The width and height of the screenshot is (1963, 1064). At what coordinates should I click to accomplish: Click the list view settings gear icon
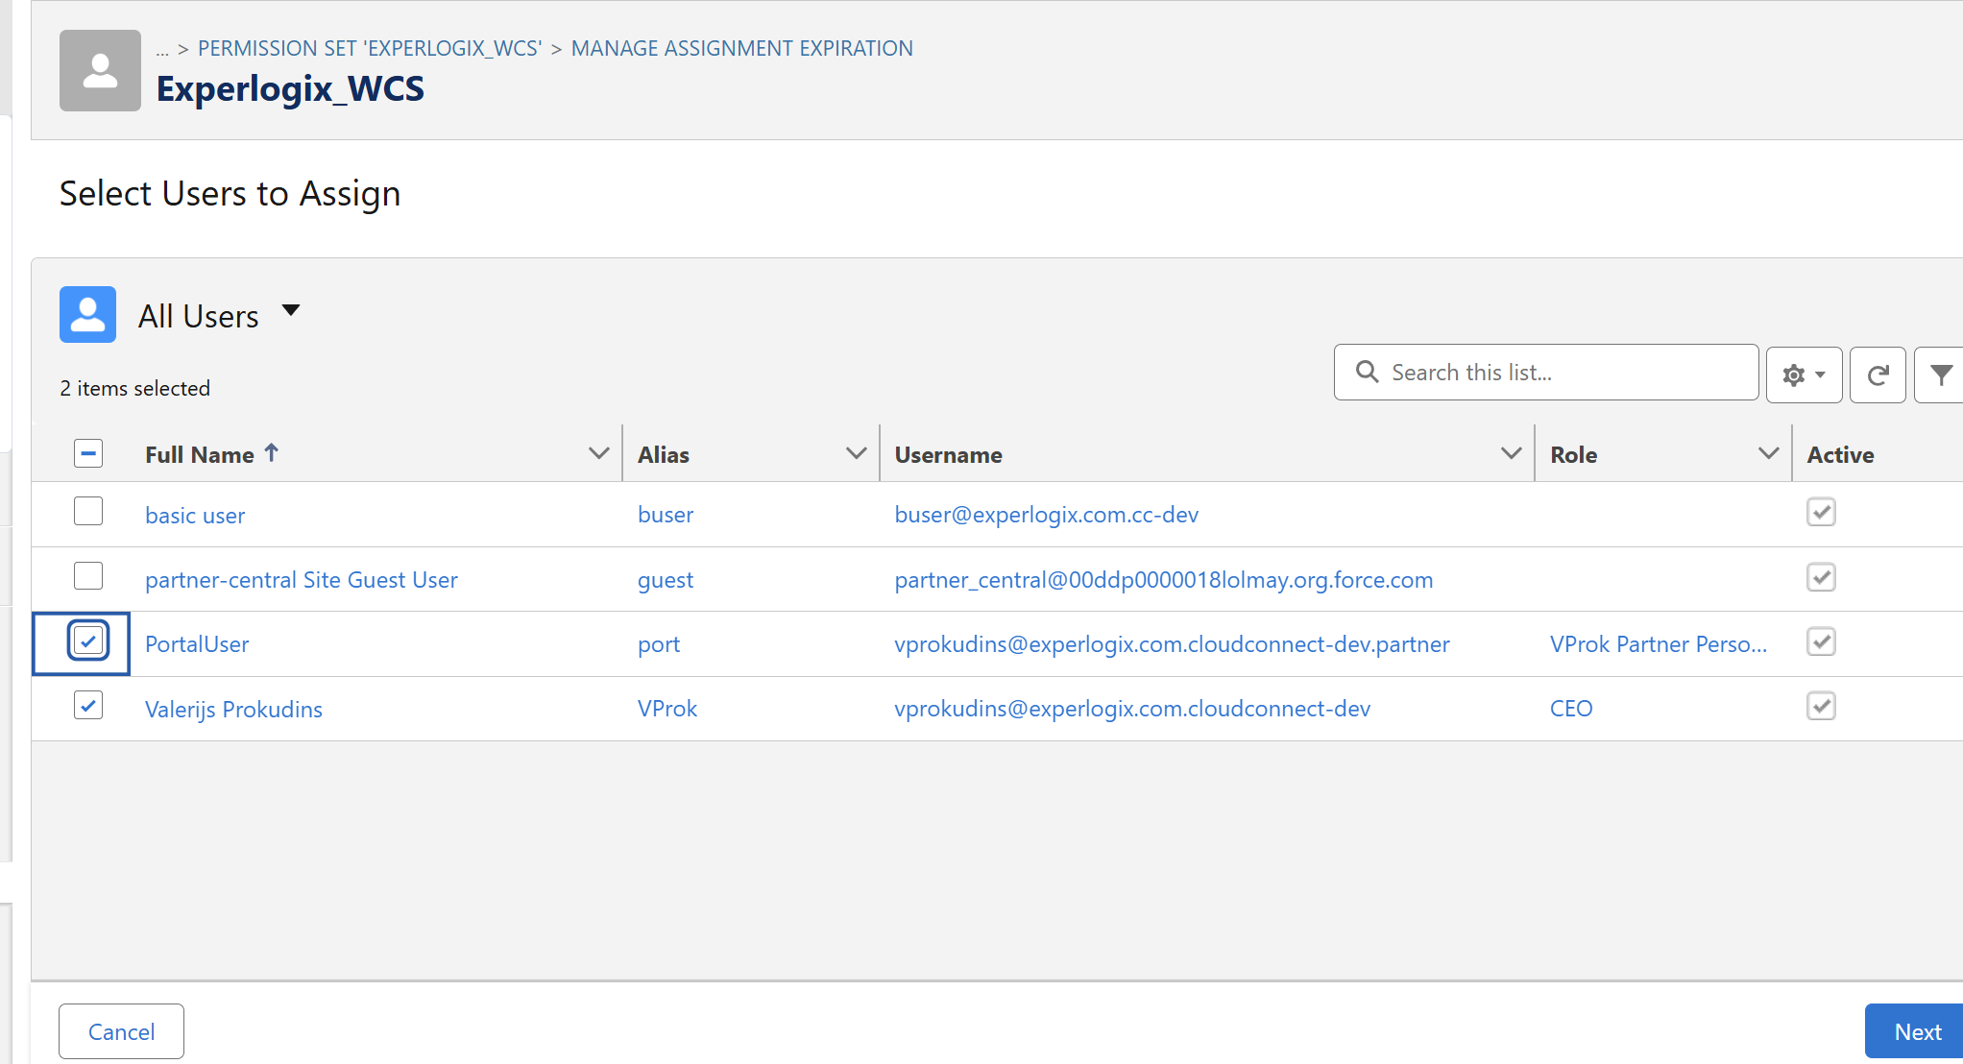coord(1804,375)
